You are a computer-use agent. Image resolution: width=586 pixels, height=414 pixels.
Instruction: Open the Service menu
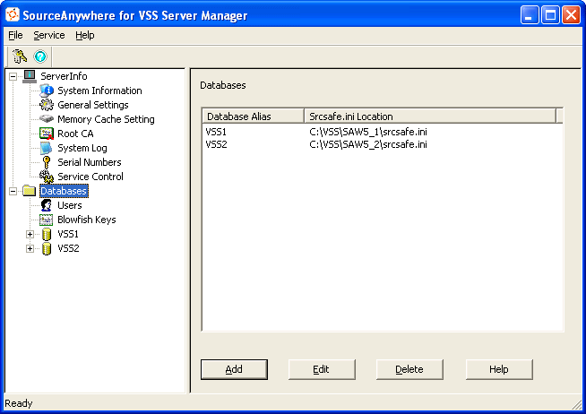(x=49, y=35)
